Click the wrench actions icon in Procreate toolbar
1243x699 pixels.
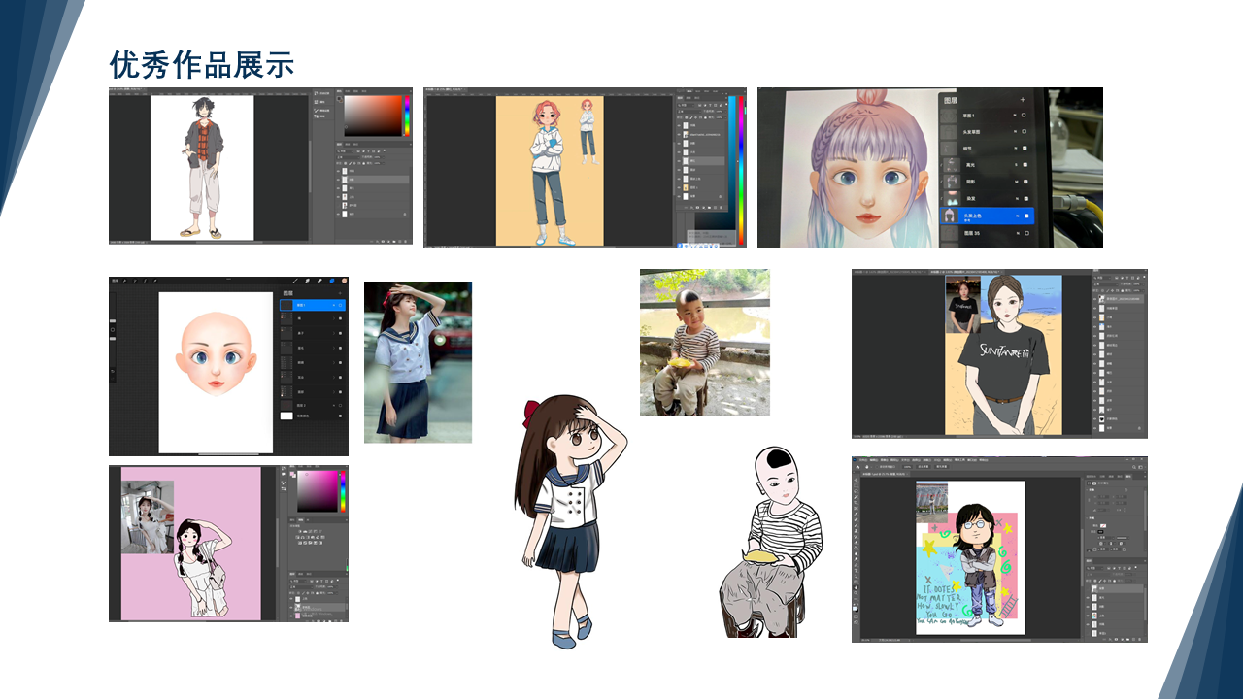click(x=123, y=282)
